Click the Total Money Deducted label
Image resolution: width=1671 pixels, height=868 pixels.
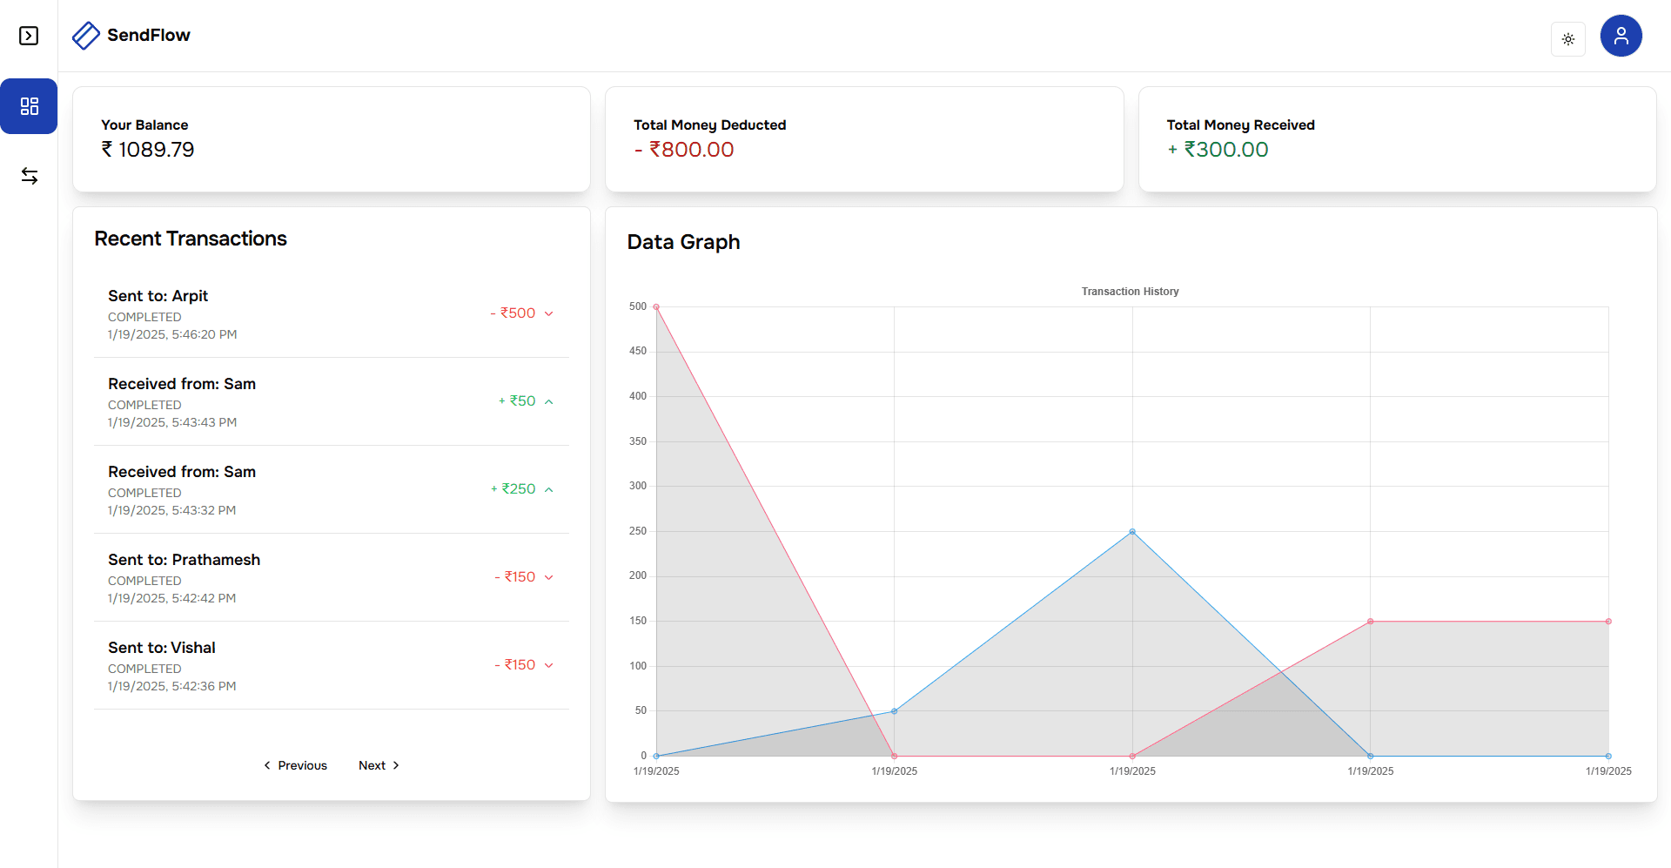[709, 125]
